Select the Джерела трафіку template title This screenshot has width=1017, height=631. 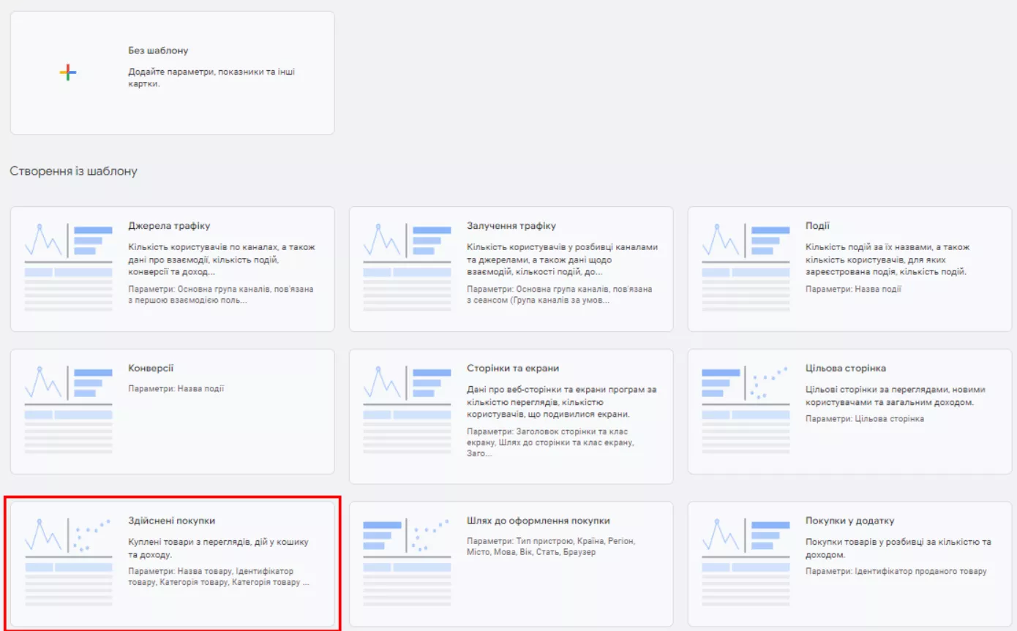169,226
